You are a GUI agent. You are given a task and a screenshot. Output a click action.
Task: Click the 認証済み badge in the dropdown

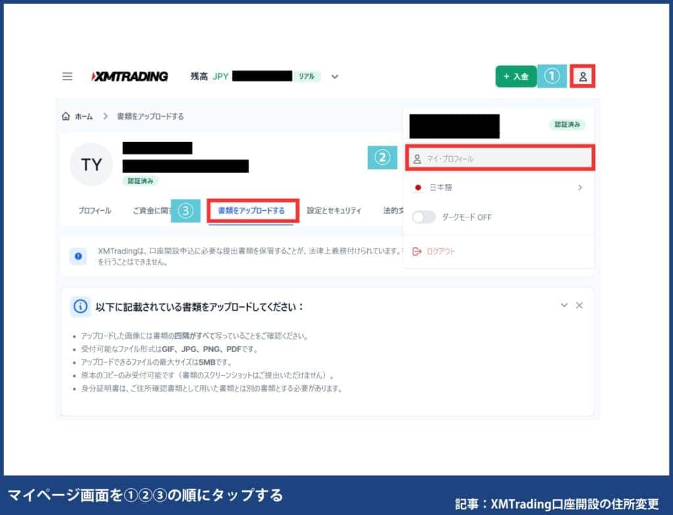[x=567, y=124]
